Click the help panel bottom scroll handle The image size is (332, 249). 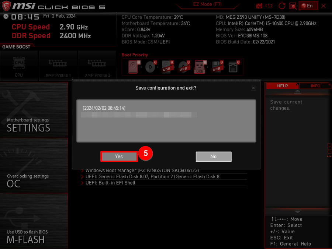(x=297, y=211)
